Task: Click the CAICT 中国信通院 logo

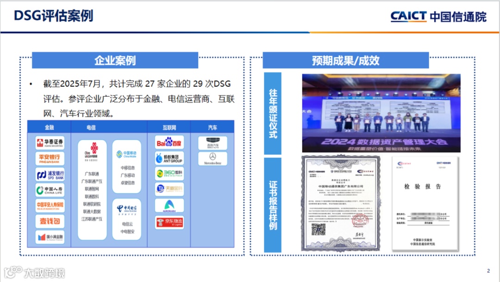Action: coord(438,16)
